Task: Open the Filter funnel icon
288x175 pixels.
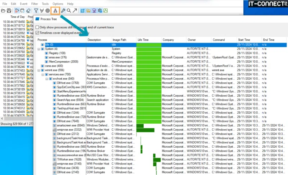Action: tap(36, 11)
